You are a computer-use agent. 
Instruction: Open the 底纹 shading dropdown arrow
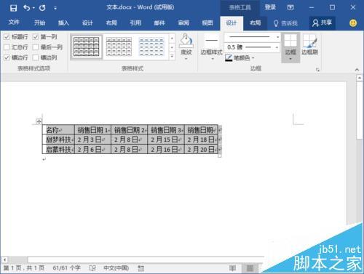click(x=186, y=59)
